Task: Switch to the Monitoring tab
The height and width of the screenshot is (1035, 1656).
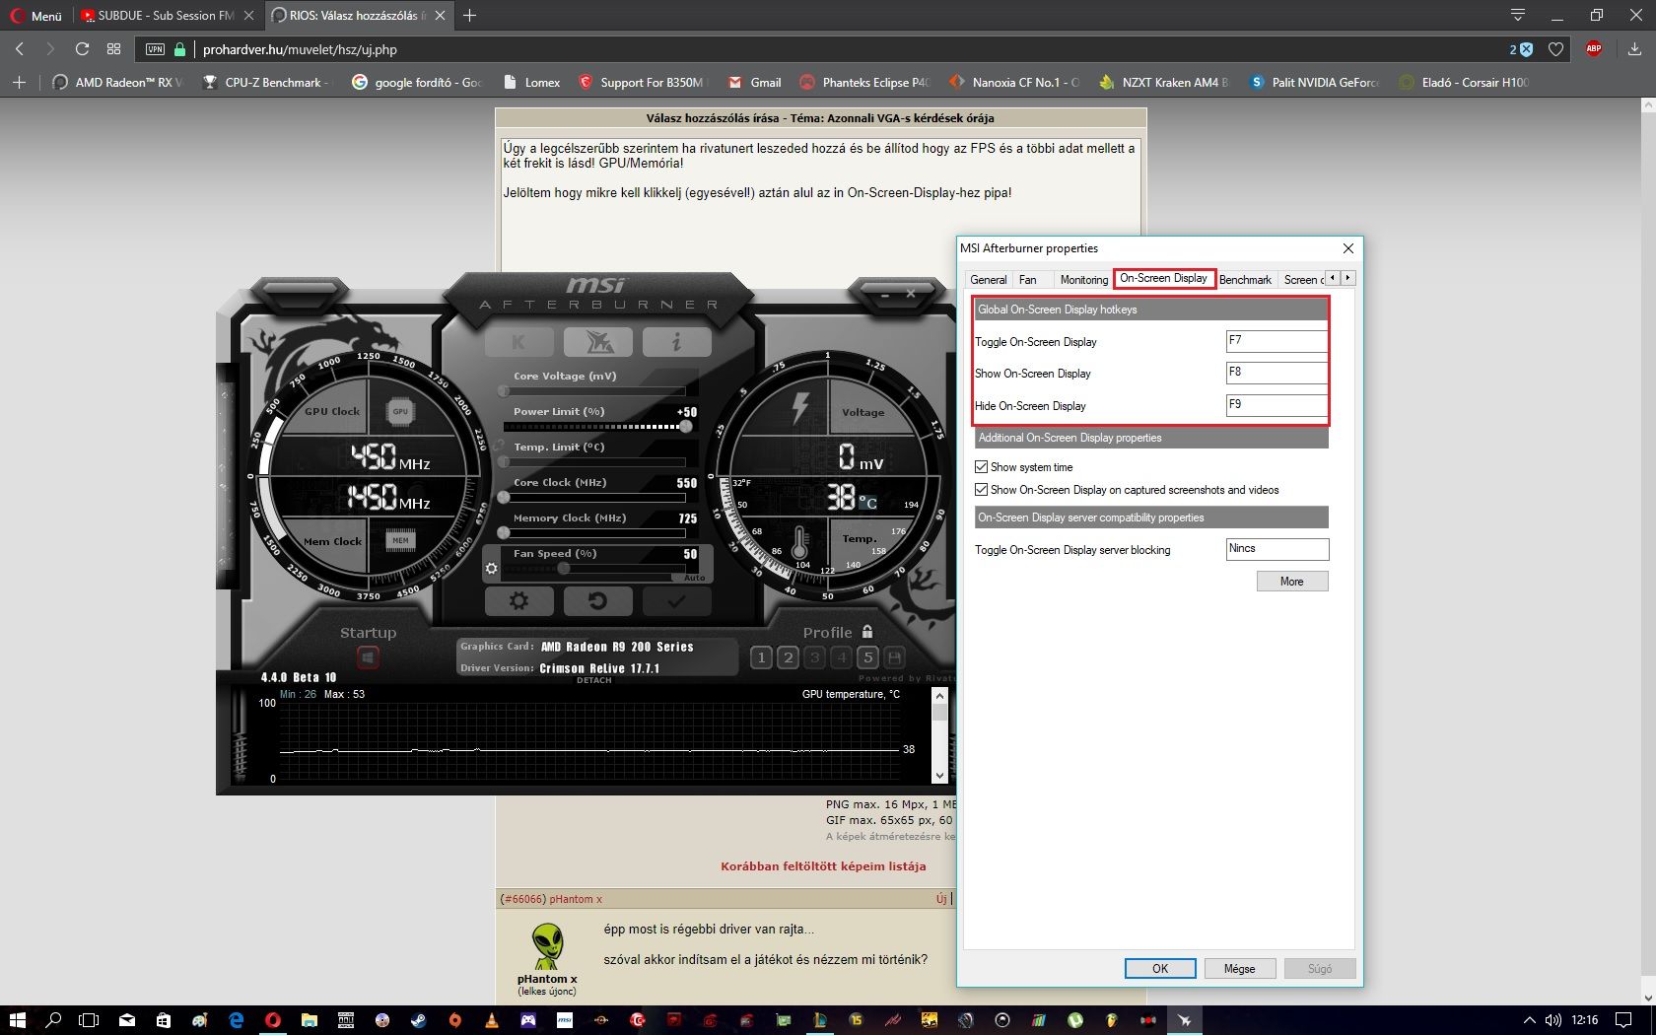Action: point(1083,280)
